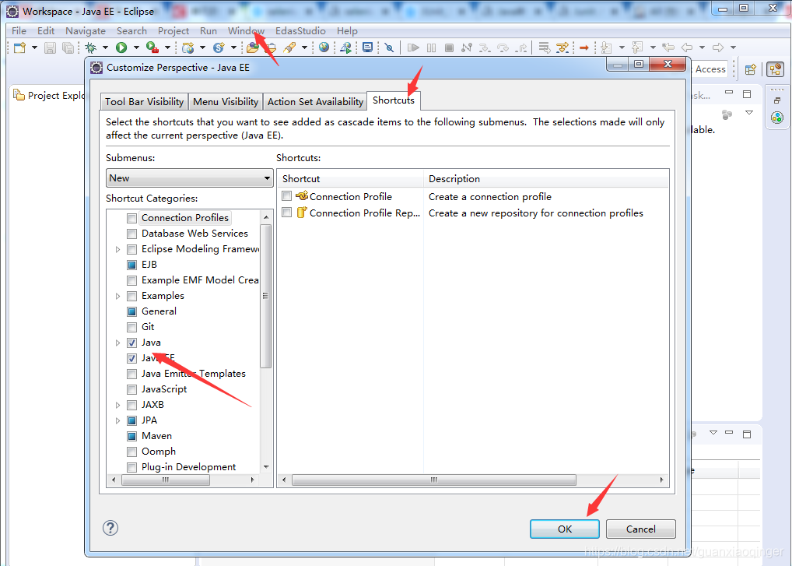Toggle the General category checkbox

point(131,311)
